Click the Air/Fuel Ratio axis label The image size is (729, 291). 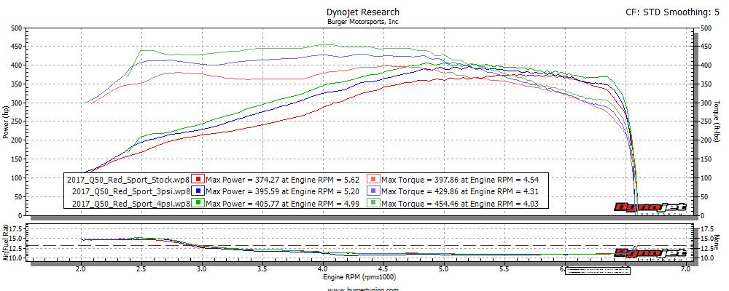[x=6, y=244]
